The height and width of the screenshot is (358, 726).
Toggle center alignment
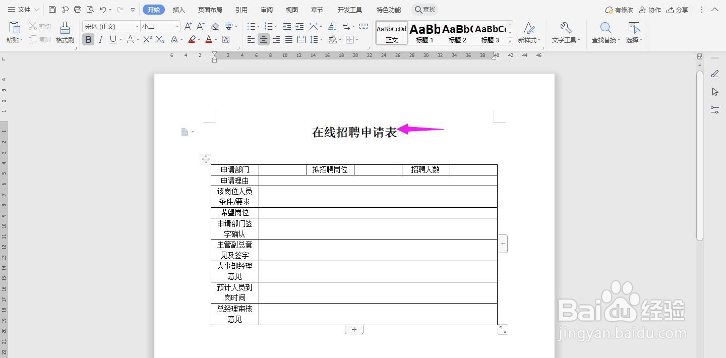pos(264,39)
